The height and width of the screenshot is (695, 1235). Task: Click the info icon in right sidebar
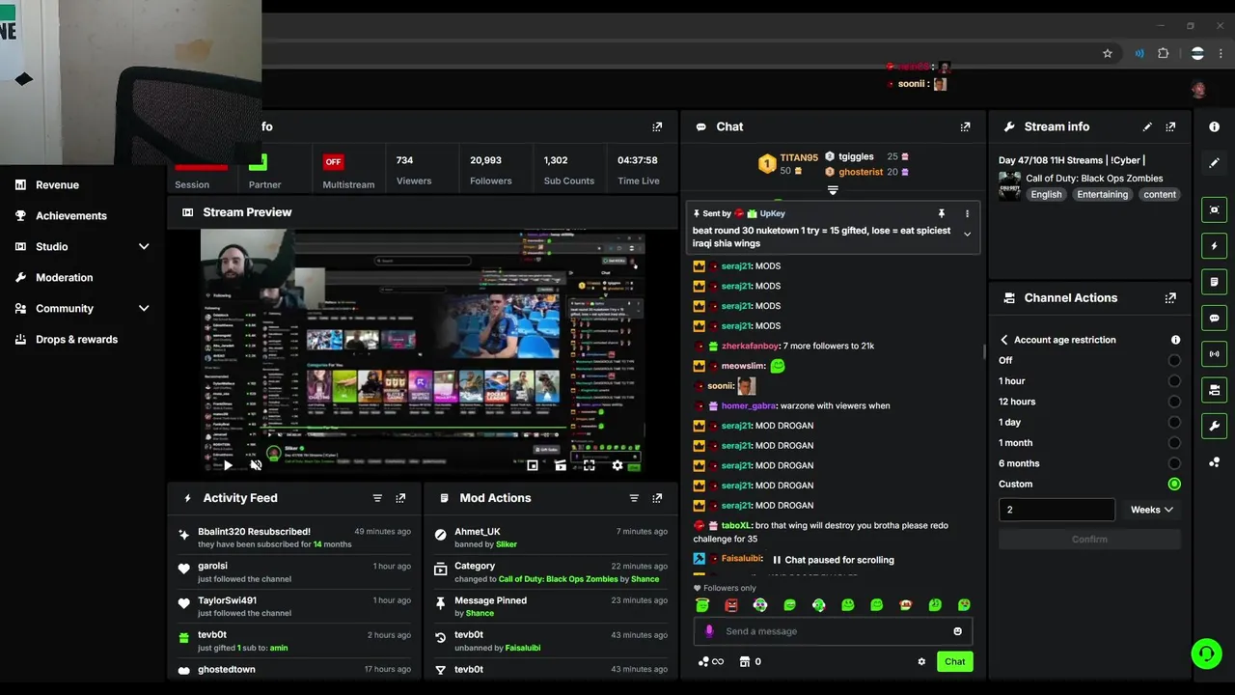click(x=1214, y=127)
